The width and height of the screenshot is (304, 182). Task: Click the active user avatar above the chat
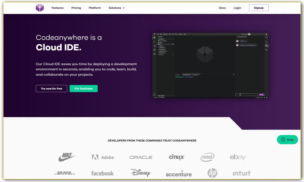tap(249, 34)
